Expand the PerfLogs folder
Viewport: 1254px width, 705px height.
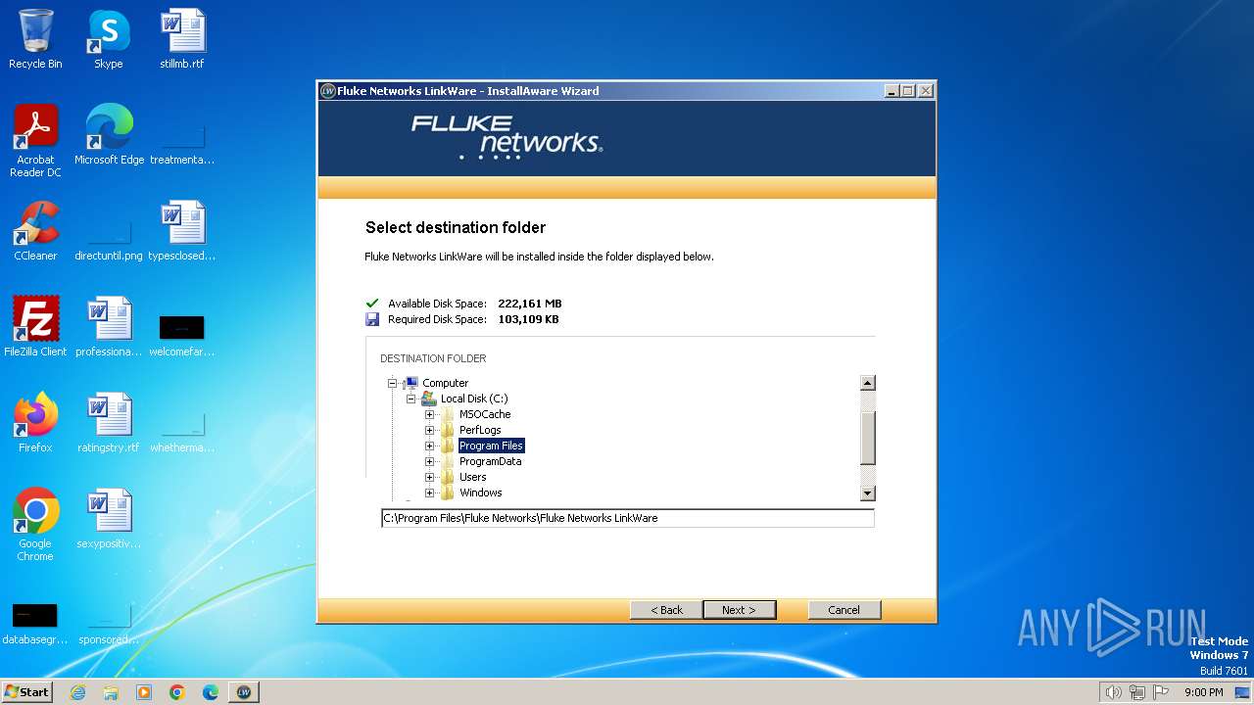(429, 430)
